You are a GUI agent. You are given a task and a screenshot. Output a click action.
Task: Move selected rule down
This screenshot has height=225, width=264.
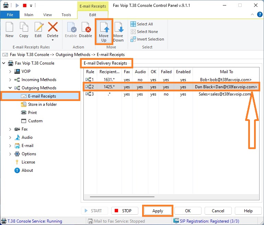[x=118, y=32]
